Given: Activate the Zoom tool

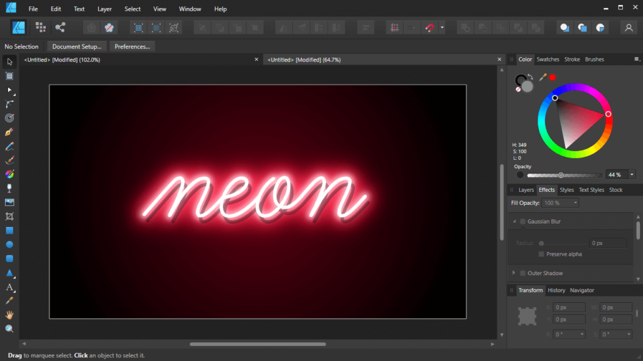Looking at the screenshot, I should tap(9, 328).
